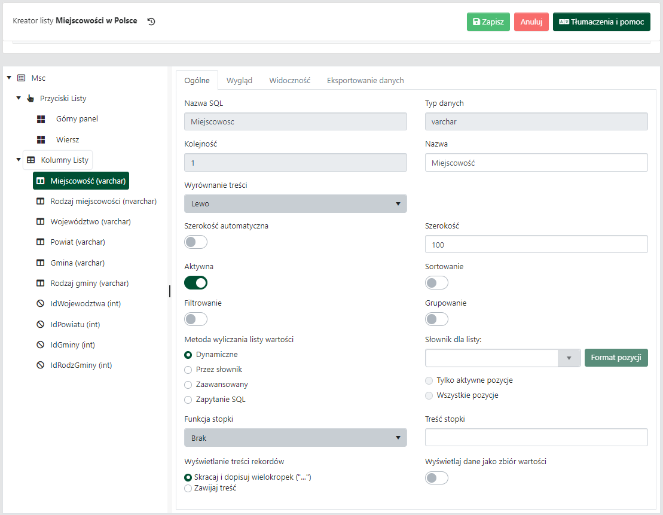Click the Wiersz grid icon
The image size is (663, 515).
(x=41, y=139)
